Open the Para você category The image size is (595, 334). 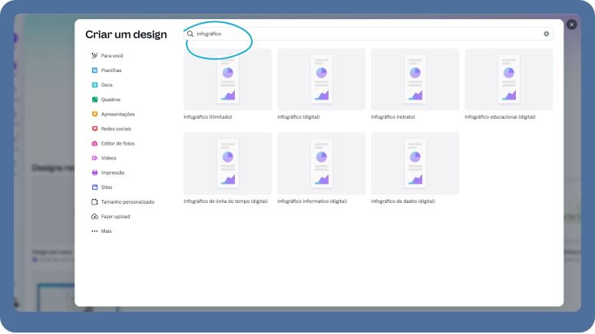(112, 56)
